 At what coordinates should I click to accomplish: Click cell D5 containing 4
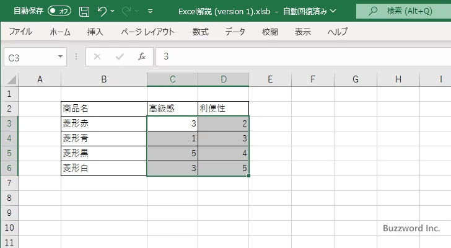coord(224,153)
